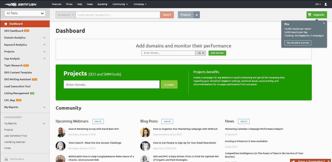Click the Online demo monitor icon

[x=6, y=159]
